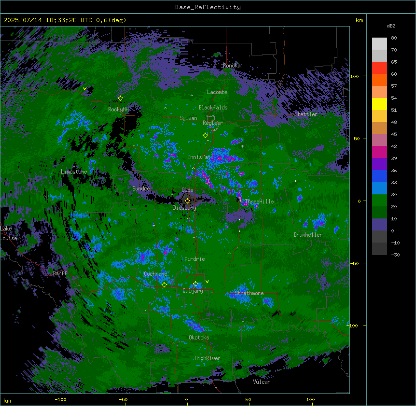Image resolution: width=416 pixels, height=406 pixels.
Task: Click the RedDeer city label
Action: point(213,123)
